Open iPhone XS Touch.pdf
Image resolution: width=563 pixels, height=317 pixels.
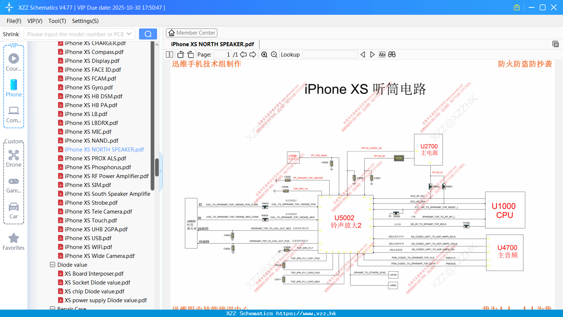91,220
